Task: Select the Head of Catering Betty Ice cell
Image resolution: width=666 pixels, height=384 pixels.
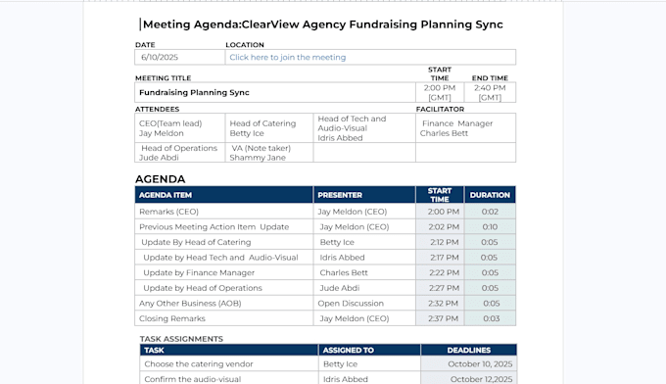Action: (269, 128)
